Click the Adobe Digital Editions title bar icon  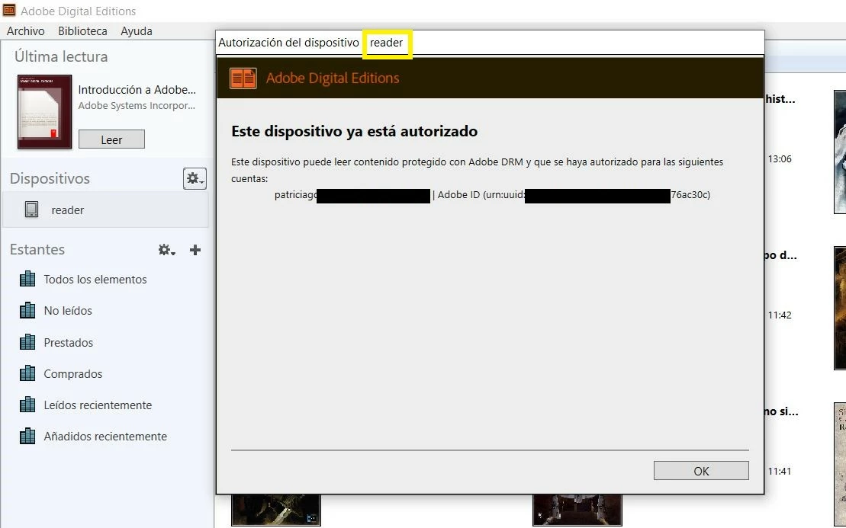[x=9, y=10]
